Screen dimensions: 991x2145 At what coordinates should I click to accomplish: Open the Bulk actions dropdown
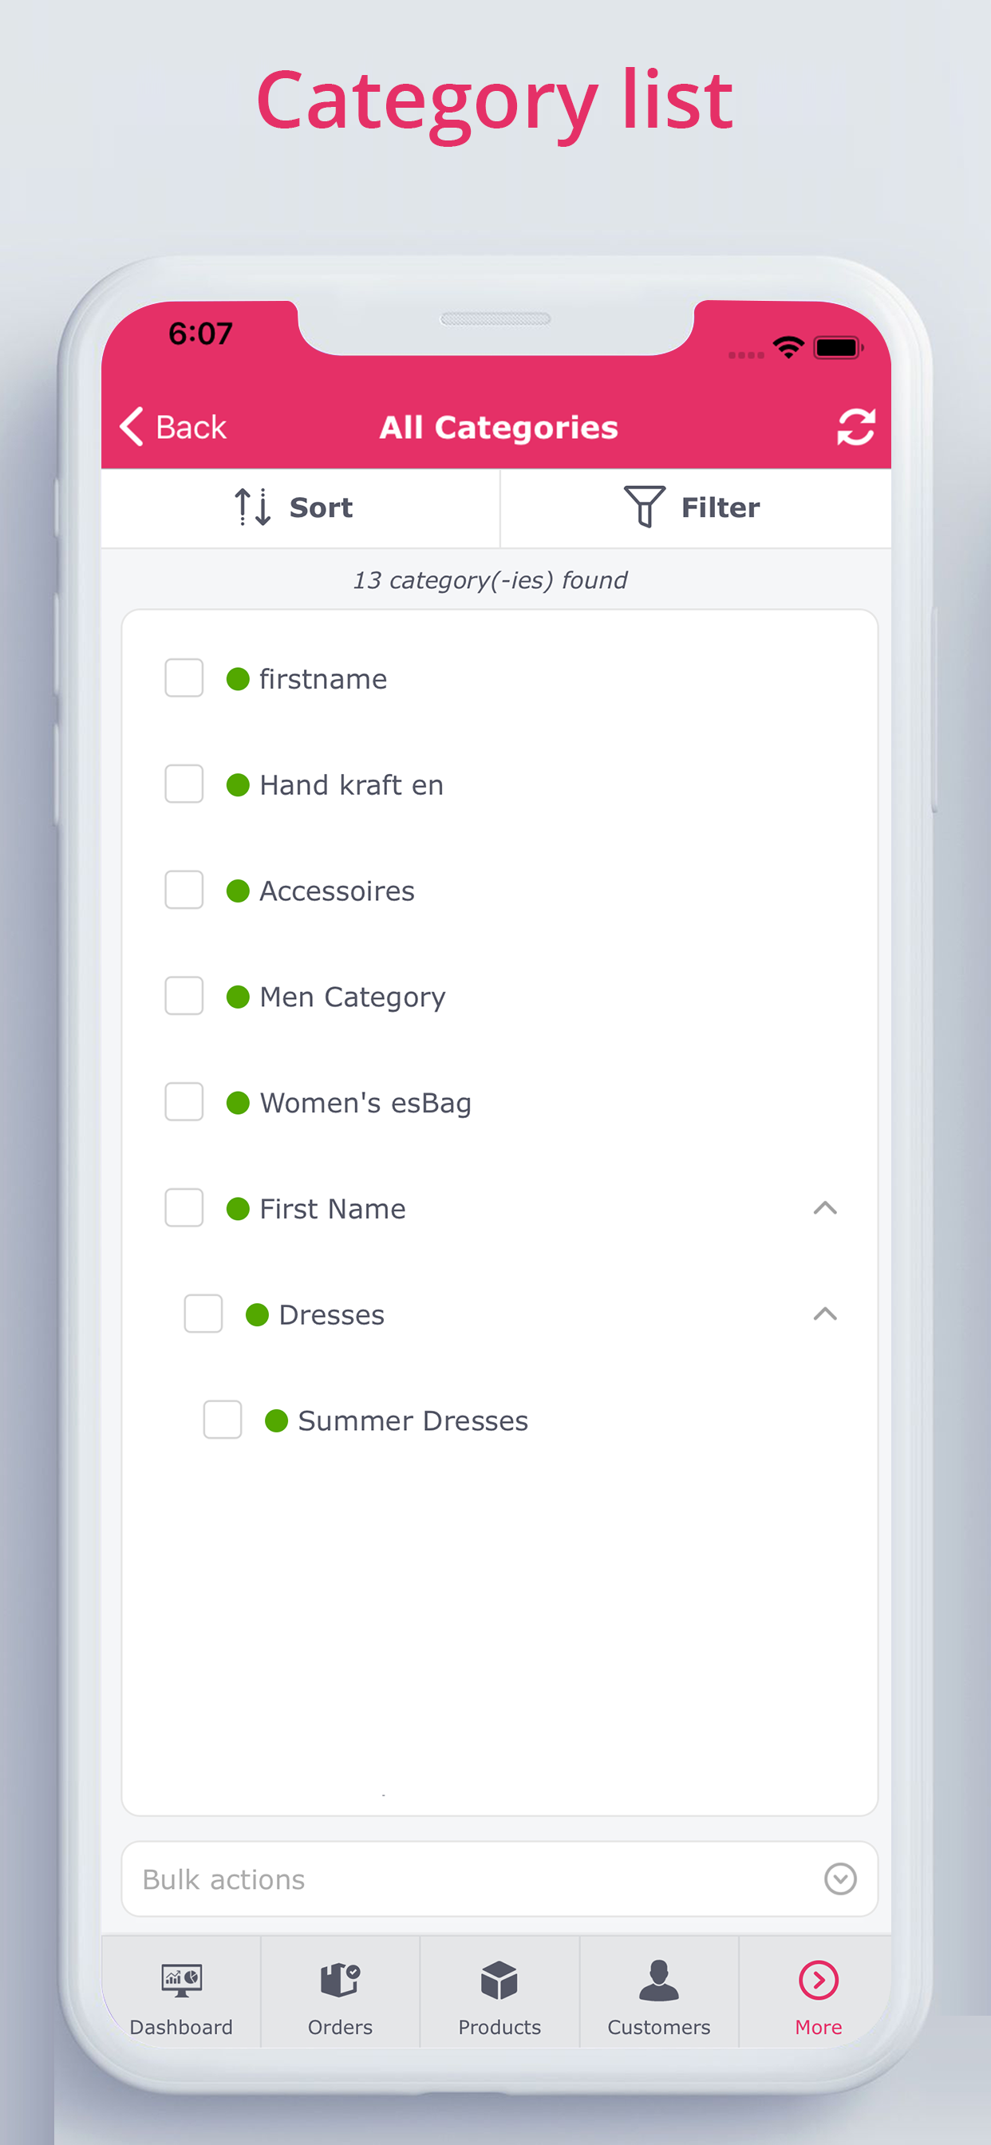point(499,1879)
